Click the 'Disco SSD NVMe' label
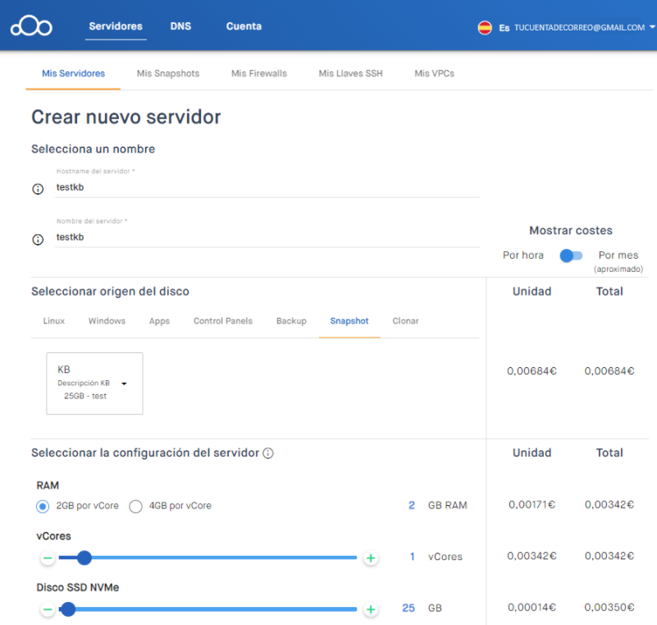Image resolution: width=657 pixels, height=625 pixels. (x=78, y=587)
